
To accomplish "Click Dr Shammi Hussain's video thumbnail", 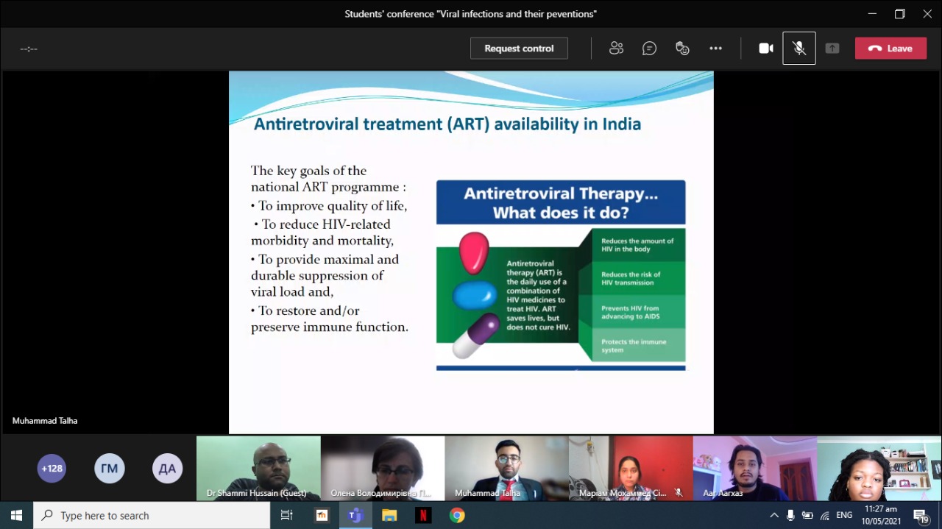I will click(258, 468).
